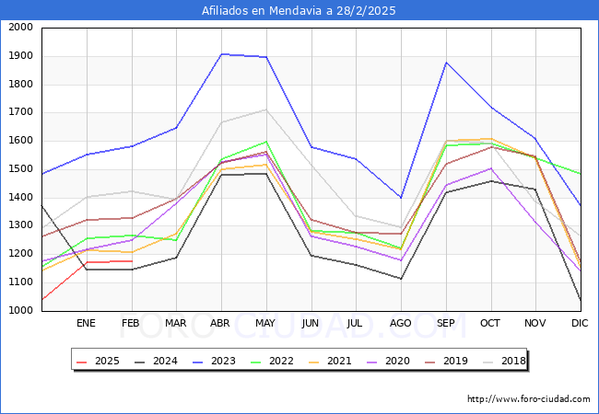Click the 1500 y-axis value
The width and height of the screenshot is (599, 414).
pyautogui.click(x=20, y=169)
